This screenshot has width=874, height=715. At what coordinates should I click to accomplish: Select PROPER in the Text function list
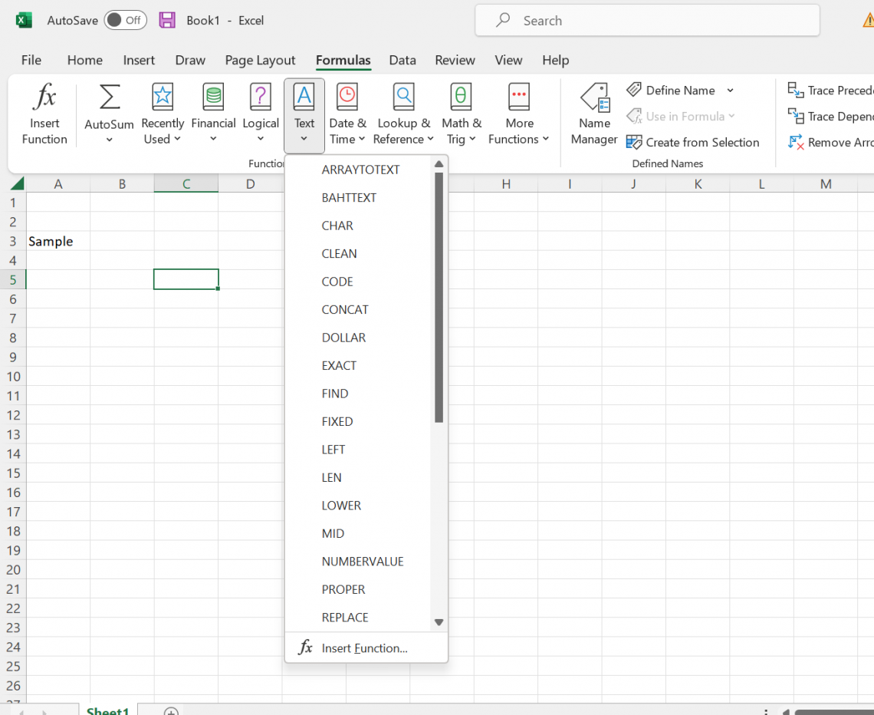(343, 590)
